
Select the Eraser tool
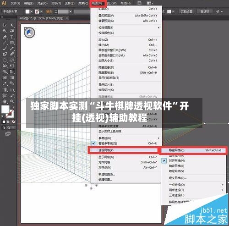click(x=12, y=54)
